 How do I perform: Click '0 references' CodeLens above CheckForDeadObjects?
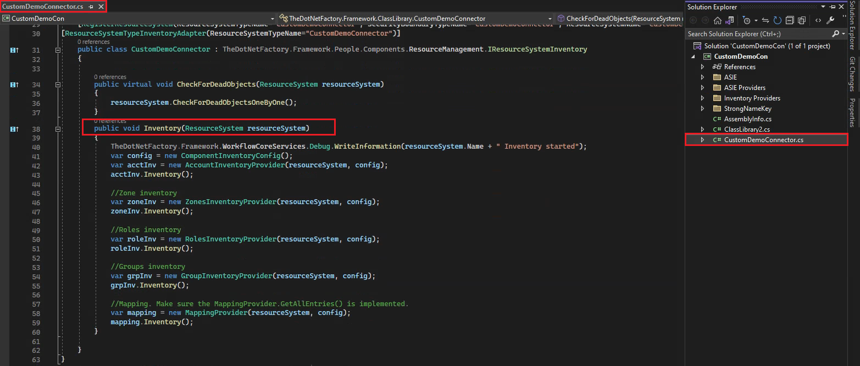[110, 77]
